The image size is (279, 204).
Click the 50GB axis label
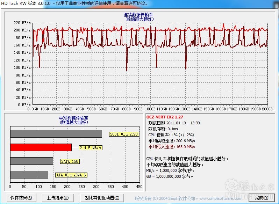point(91,109)
